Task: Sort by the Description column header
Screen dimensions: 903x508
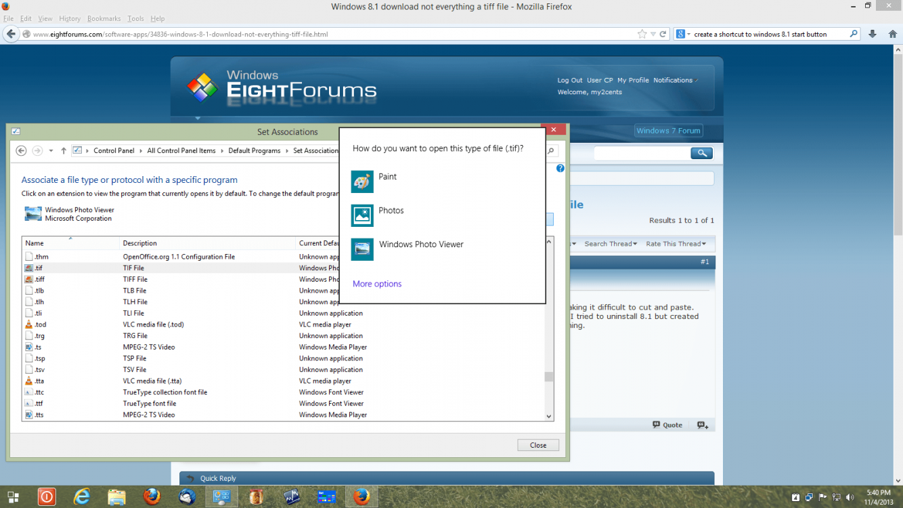Action: click(208, 243)
